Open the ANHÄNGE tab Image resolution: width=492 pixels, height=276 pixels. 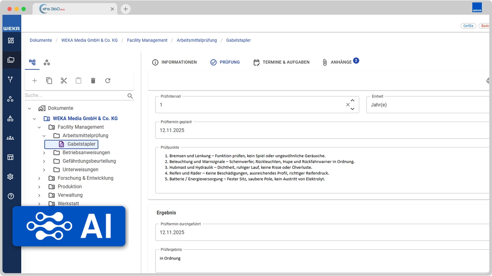click(340, 62)
